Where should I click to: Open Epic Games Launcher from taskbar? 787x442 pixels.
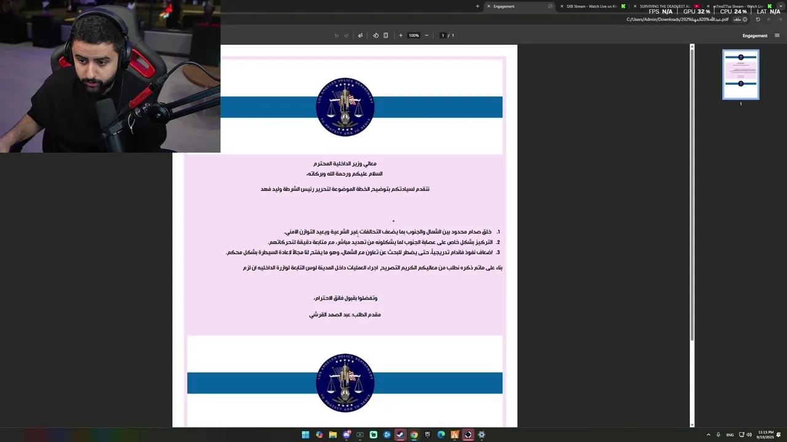coord(427,435)
